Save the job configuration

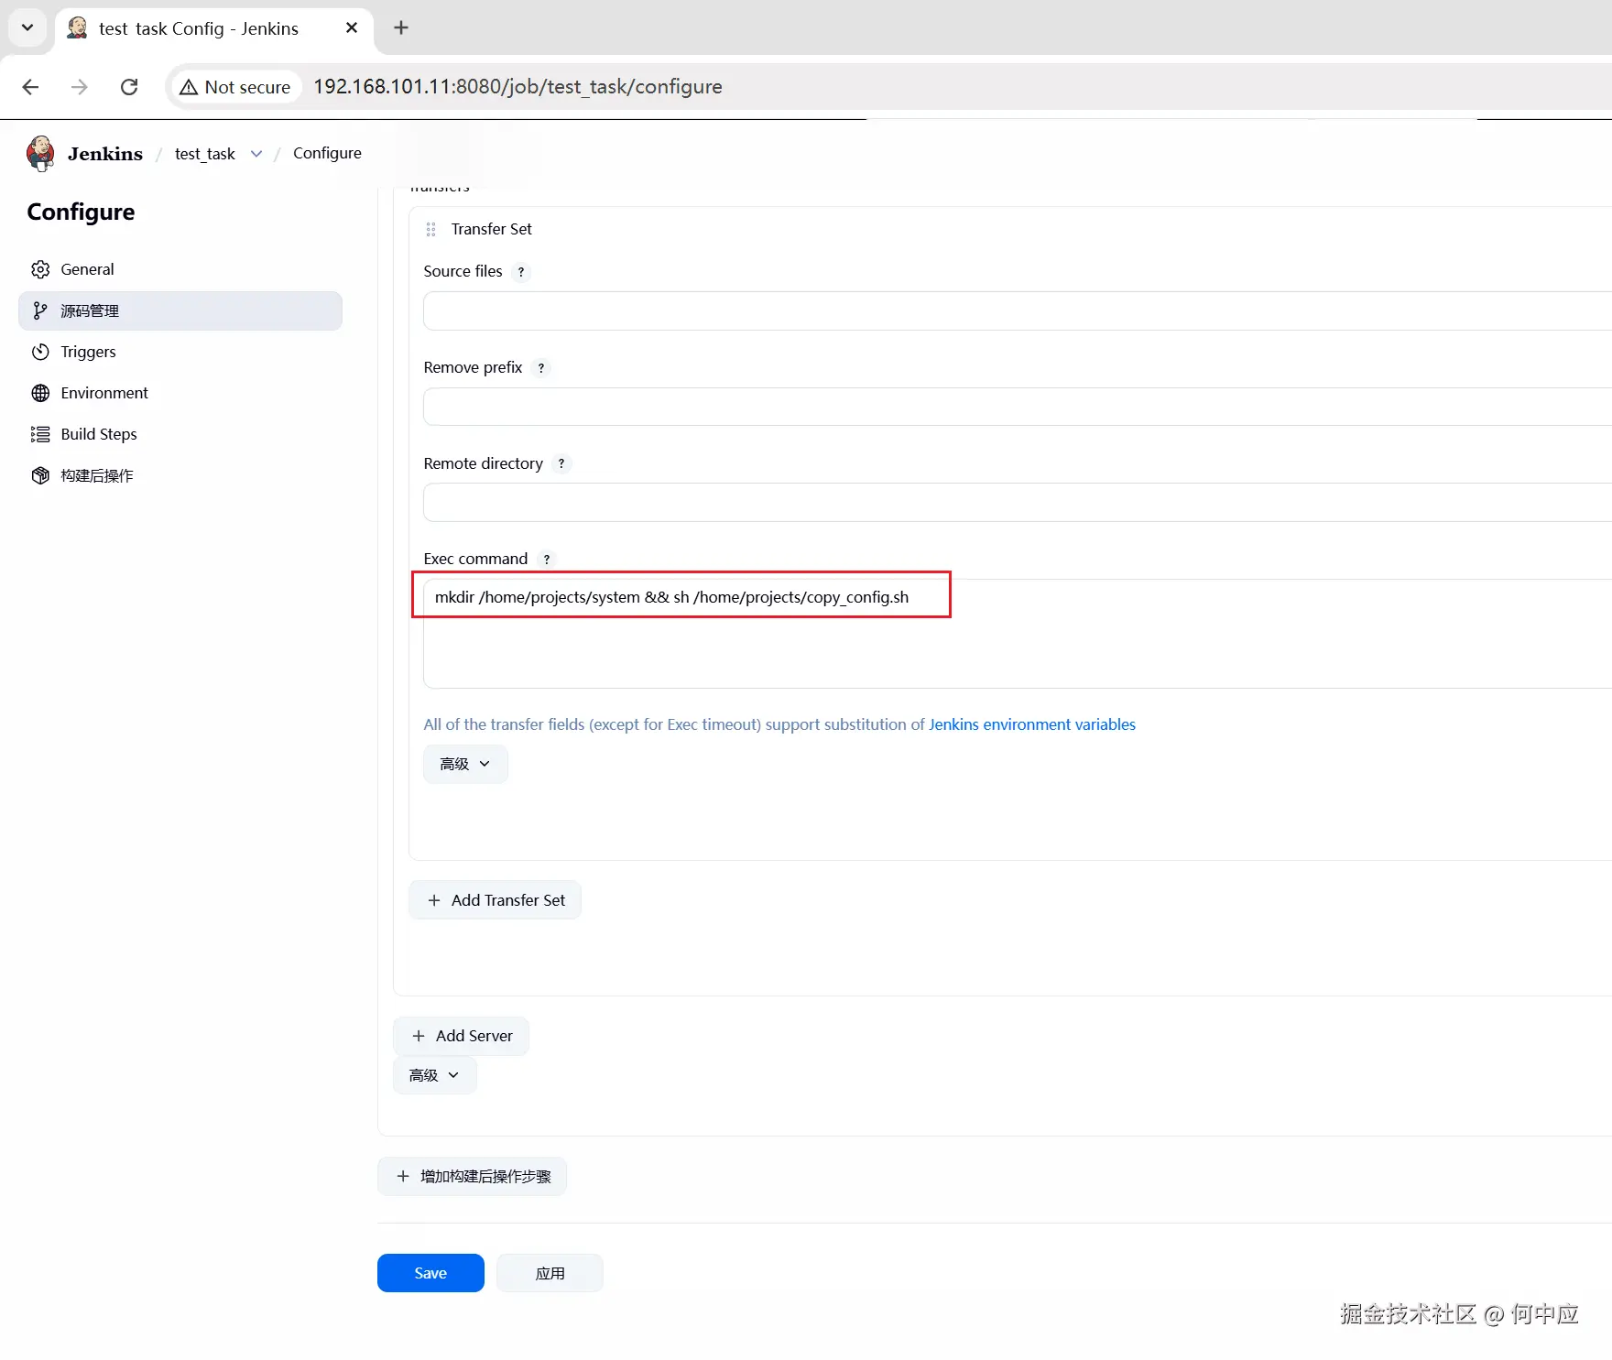430,1273
